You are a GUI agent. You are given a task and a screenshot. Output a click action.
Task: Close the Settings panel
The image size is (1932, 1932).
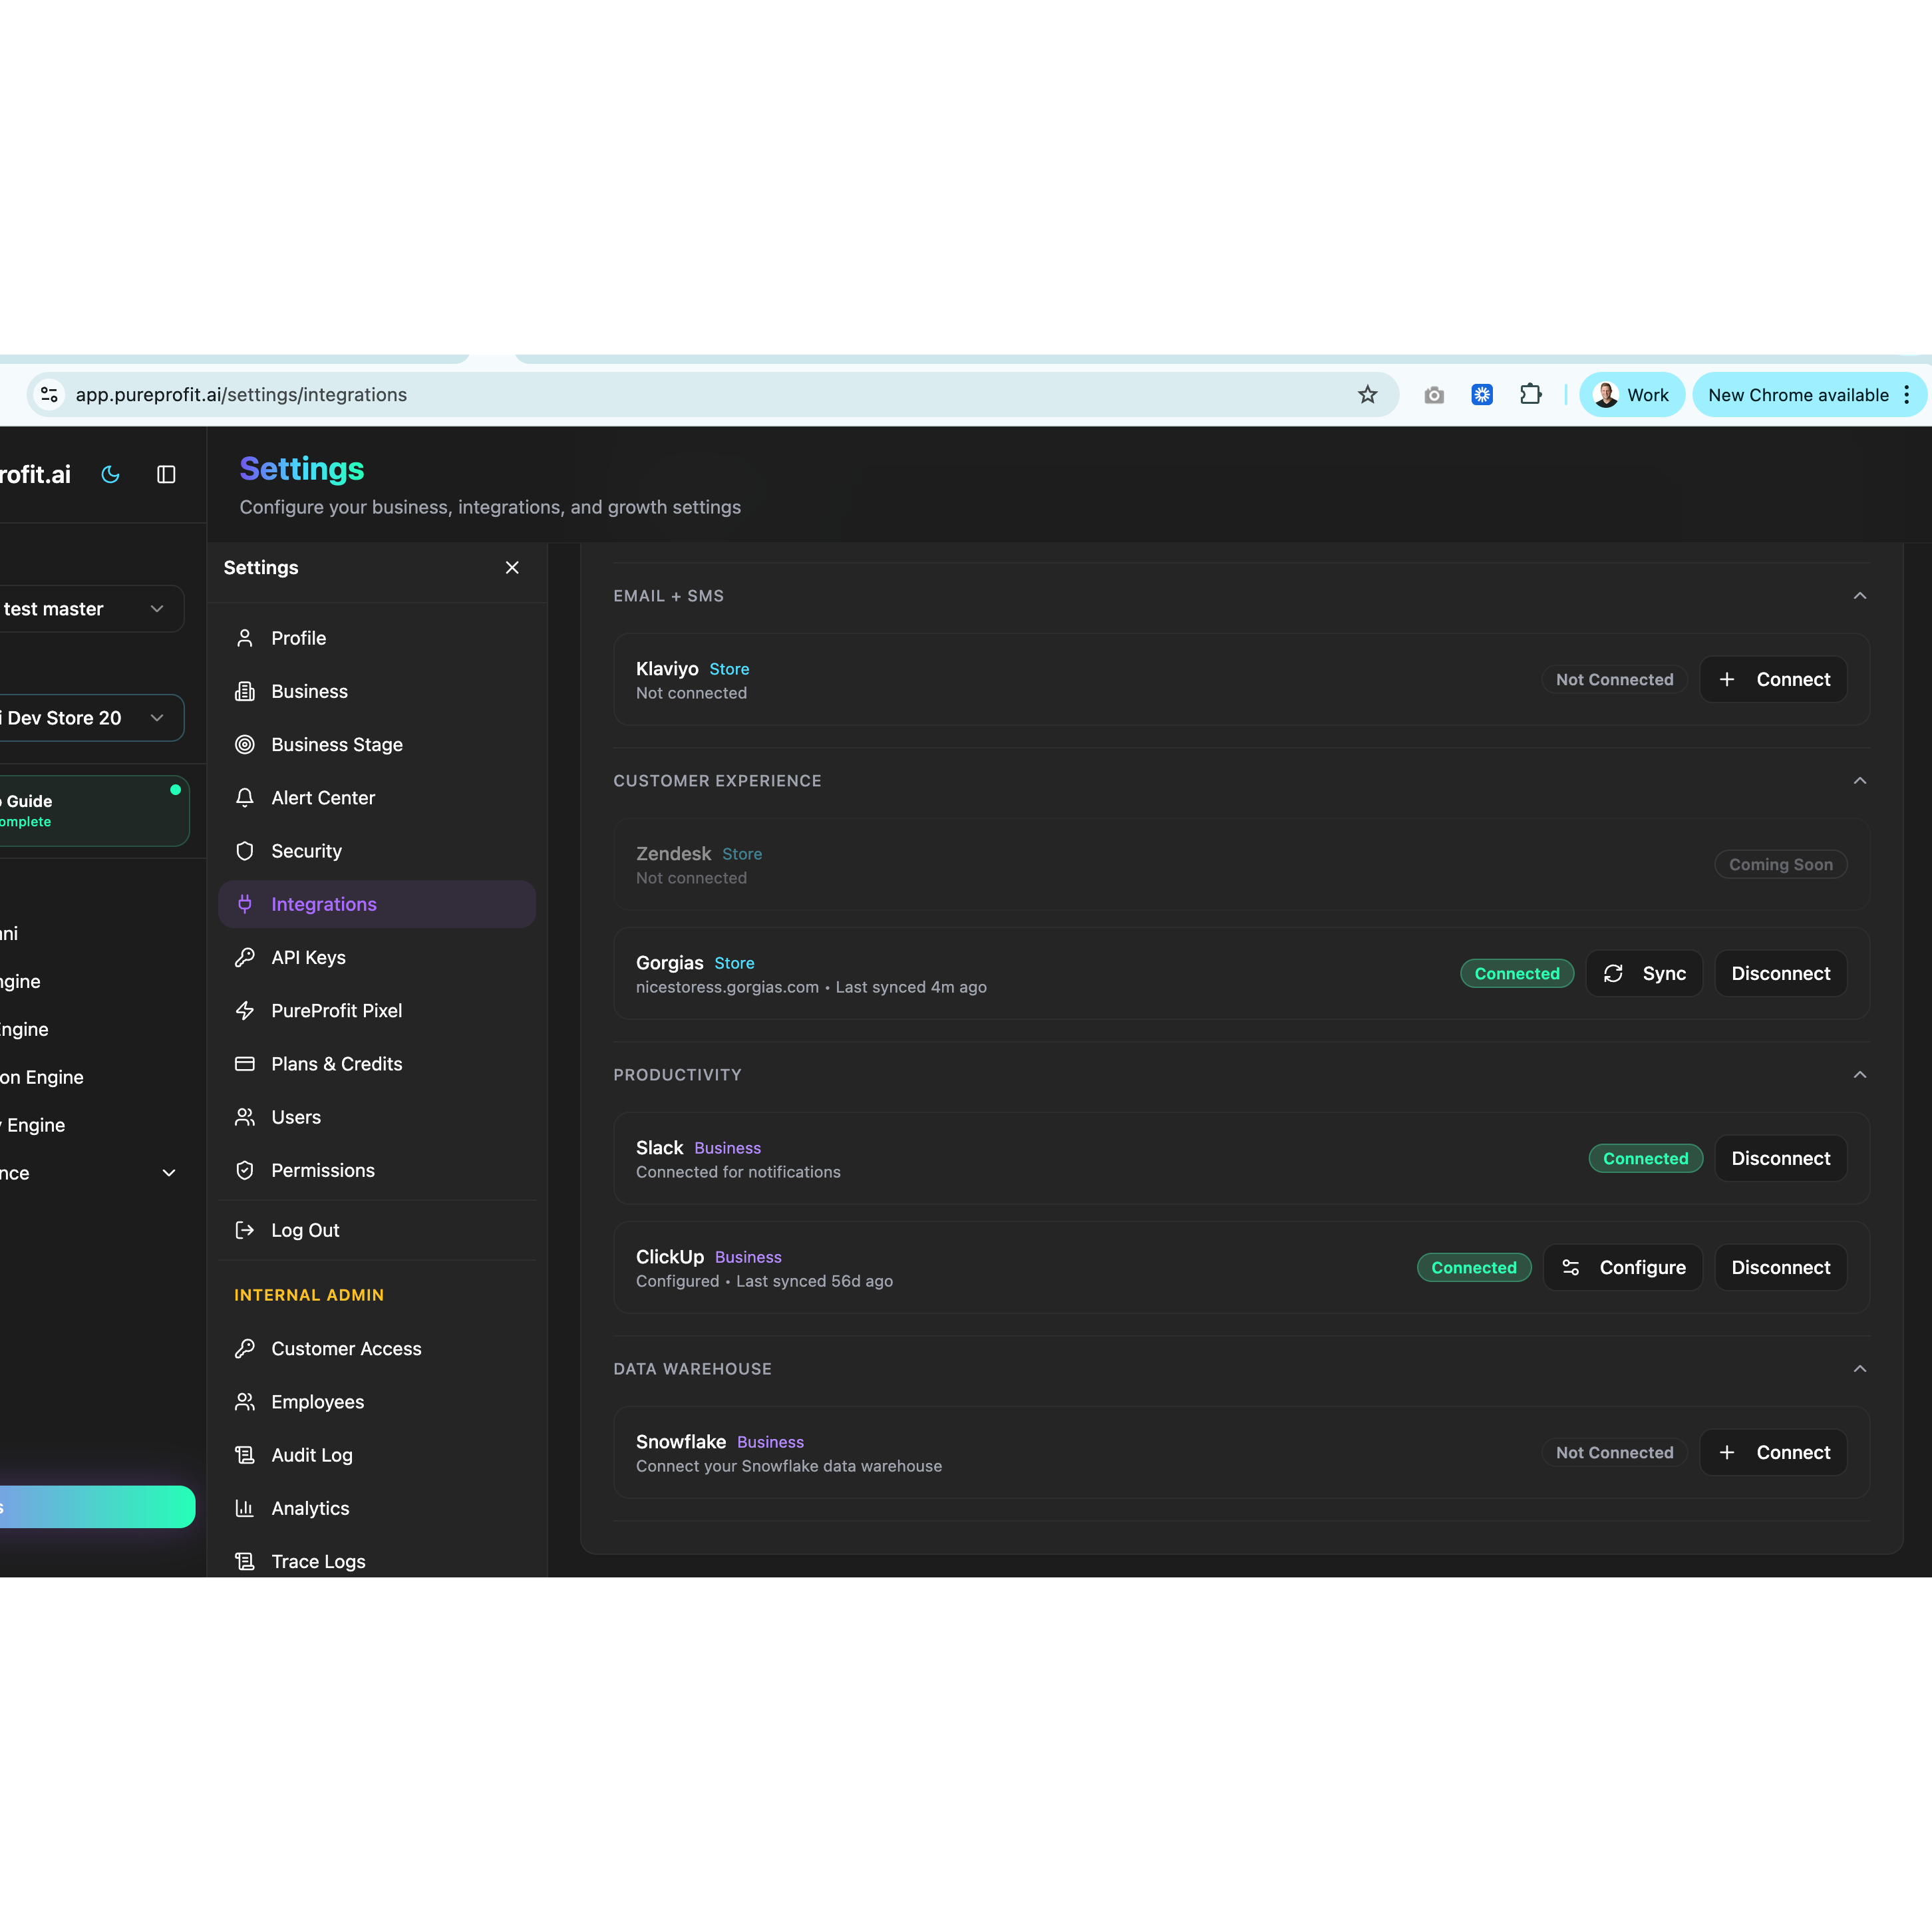[512, 567]
